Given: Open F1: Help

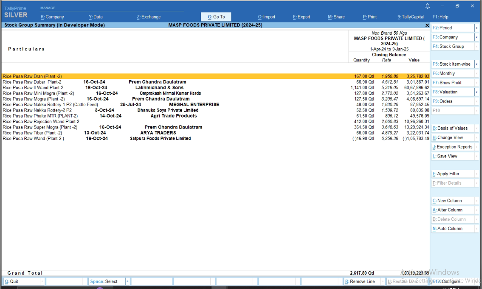Looking at the screenshot, I should click(441, 17).
